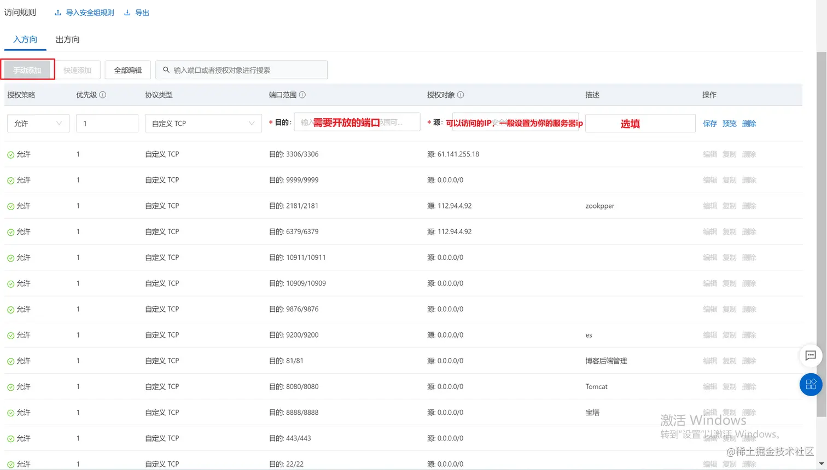Click the 全部编辑 button
827x470 pixels.
(x=128, y=70)
